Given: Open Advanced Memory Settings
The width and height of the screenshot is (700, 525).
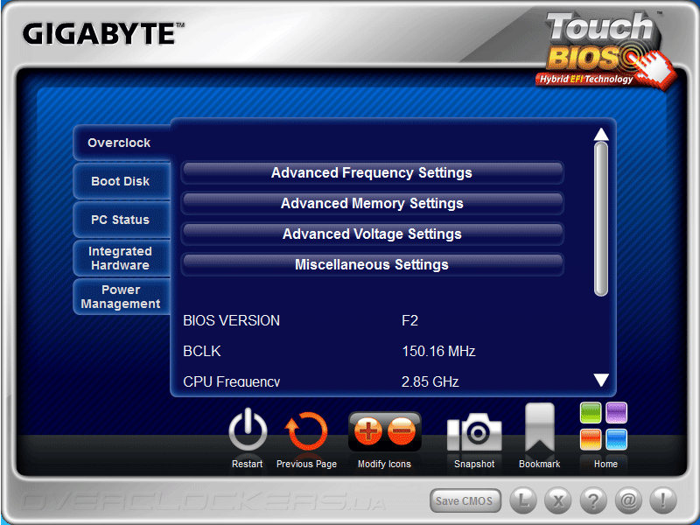Looking at the screenshot, I should click(372, 204).
